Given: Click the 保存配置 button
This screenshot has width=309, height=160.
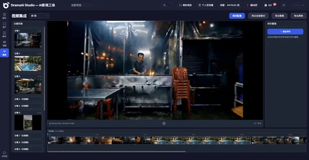Looking at the screenshot, I should (x=237, y=16).
